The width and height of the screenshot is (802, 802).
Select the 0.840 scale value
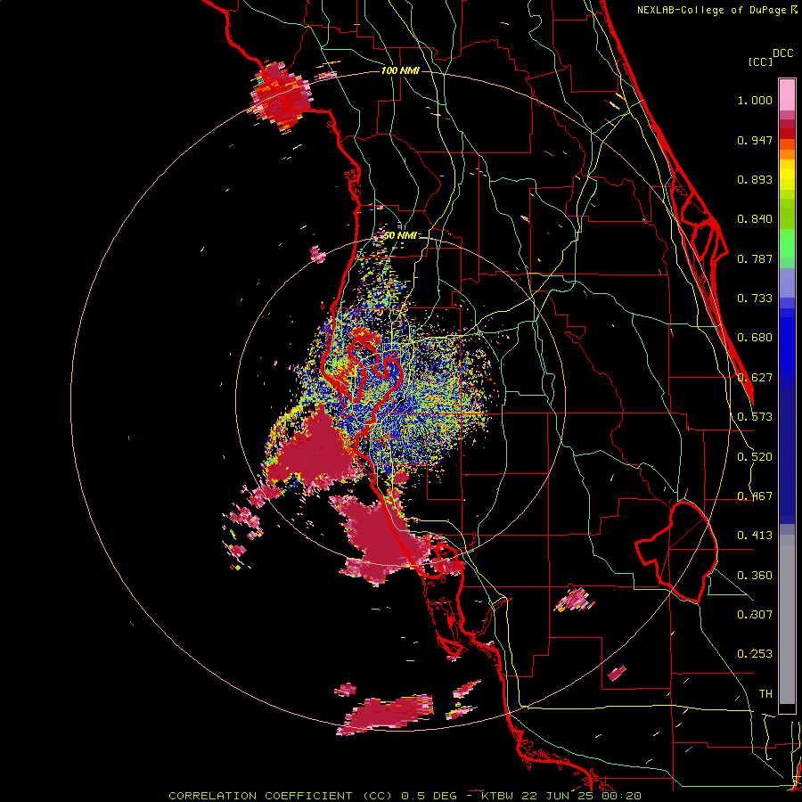coord(755,219)
